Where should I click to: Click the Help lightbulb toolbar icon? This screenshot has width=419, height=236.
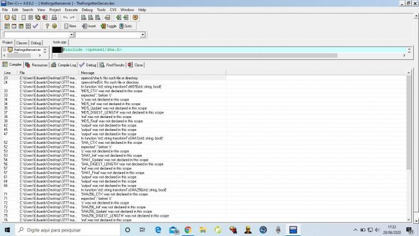pos(47,26)
